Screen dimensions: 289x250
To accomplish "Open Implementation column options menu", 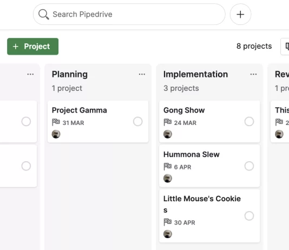I will click(253, 74).
